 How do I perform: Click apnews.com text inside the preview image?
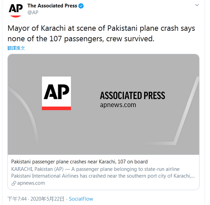(x=118, y=105)
